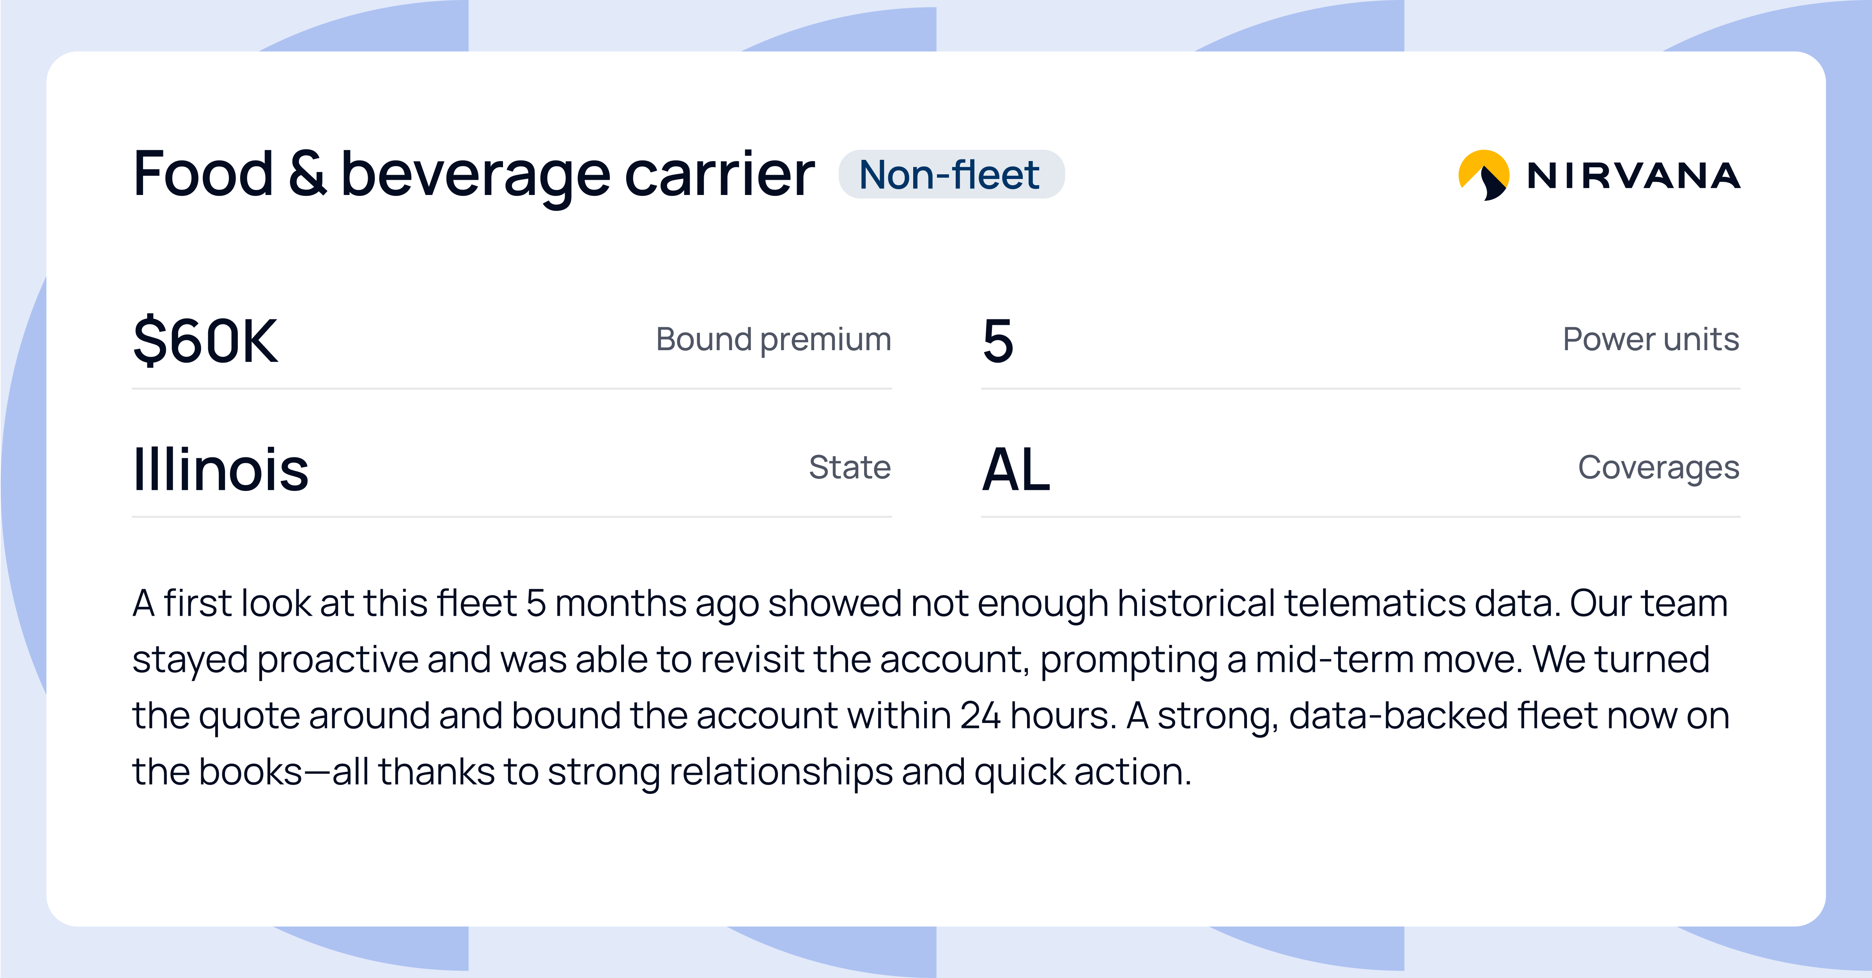Click the AL coverage value
Image resolution: width=1872 pixels, height=978 pixels.
coord(1015,470)
